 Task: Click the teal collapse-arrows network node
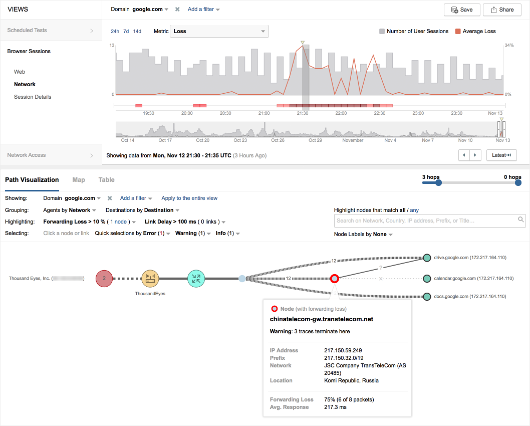[196, 278]
